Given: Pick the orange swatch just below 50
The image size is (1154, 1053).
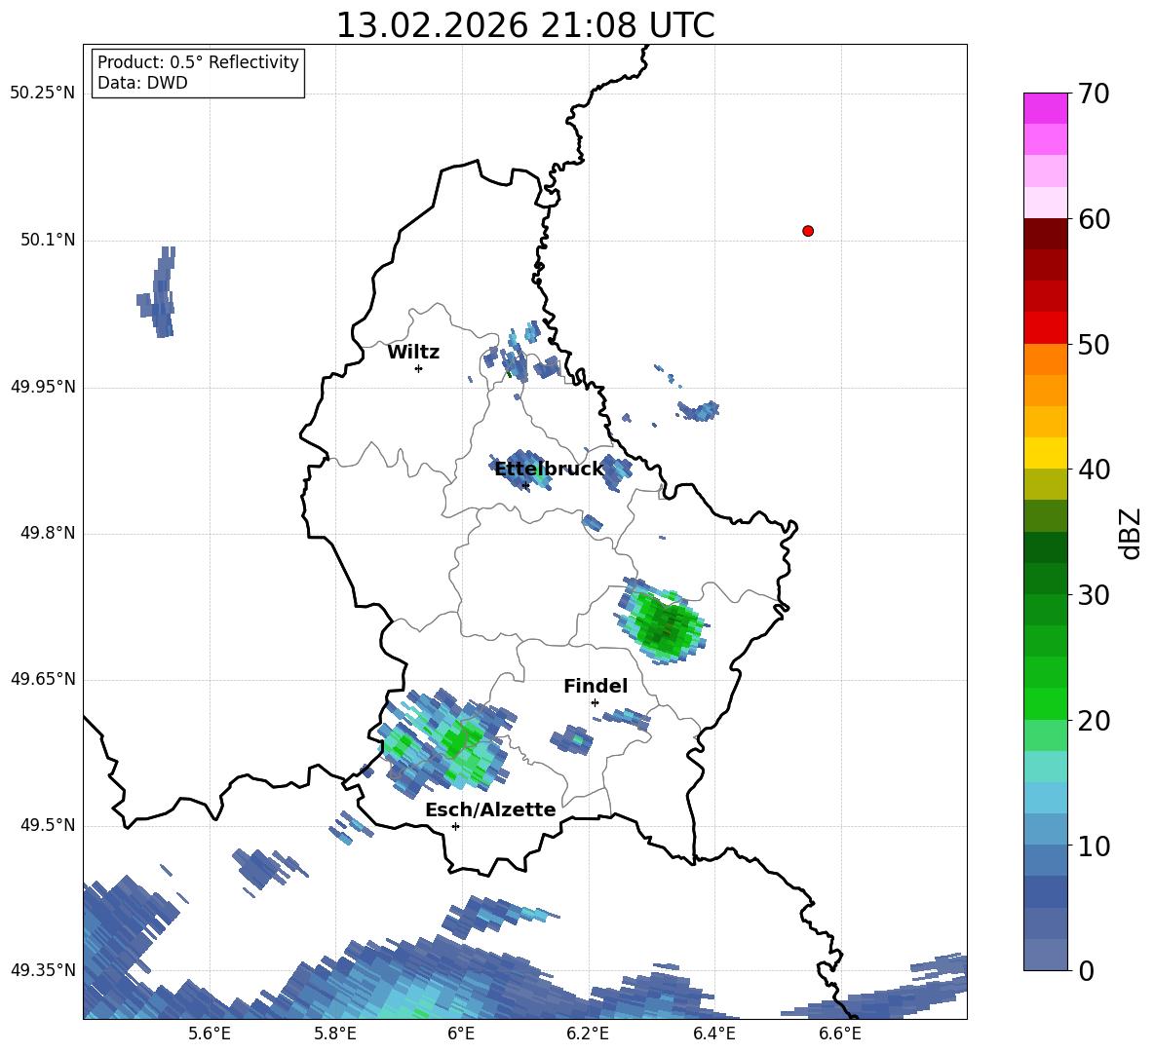Looking at the screenshot, I should [1045, 358].
